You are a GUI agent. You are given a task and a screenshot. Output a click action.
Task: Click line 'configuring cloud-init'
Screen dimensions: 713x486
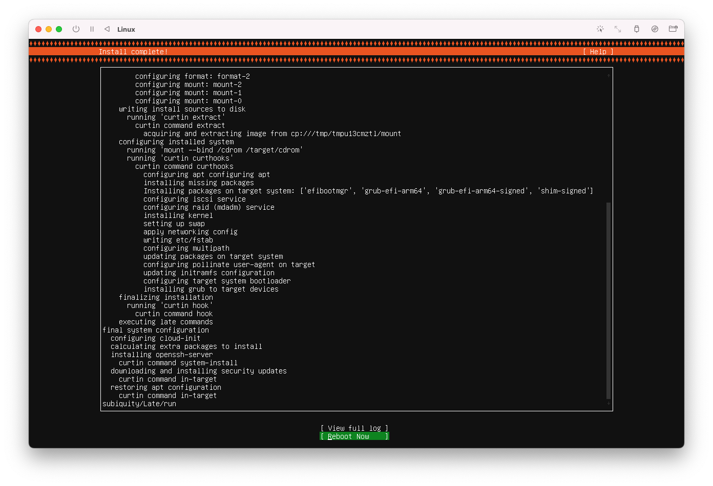156,338
